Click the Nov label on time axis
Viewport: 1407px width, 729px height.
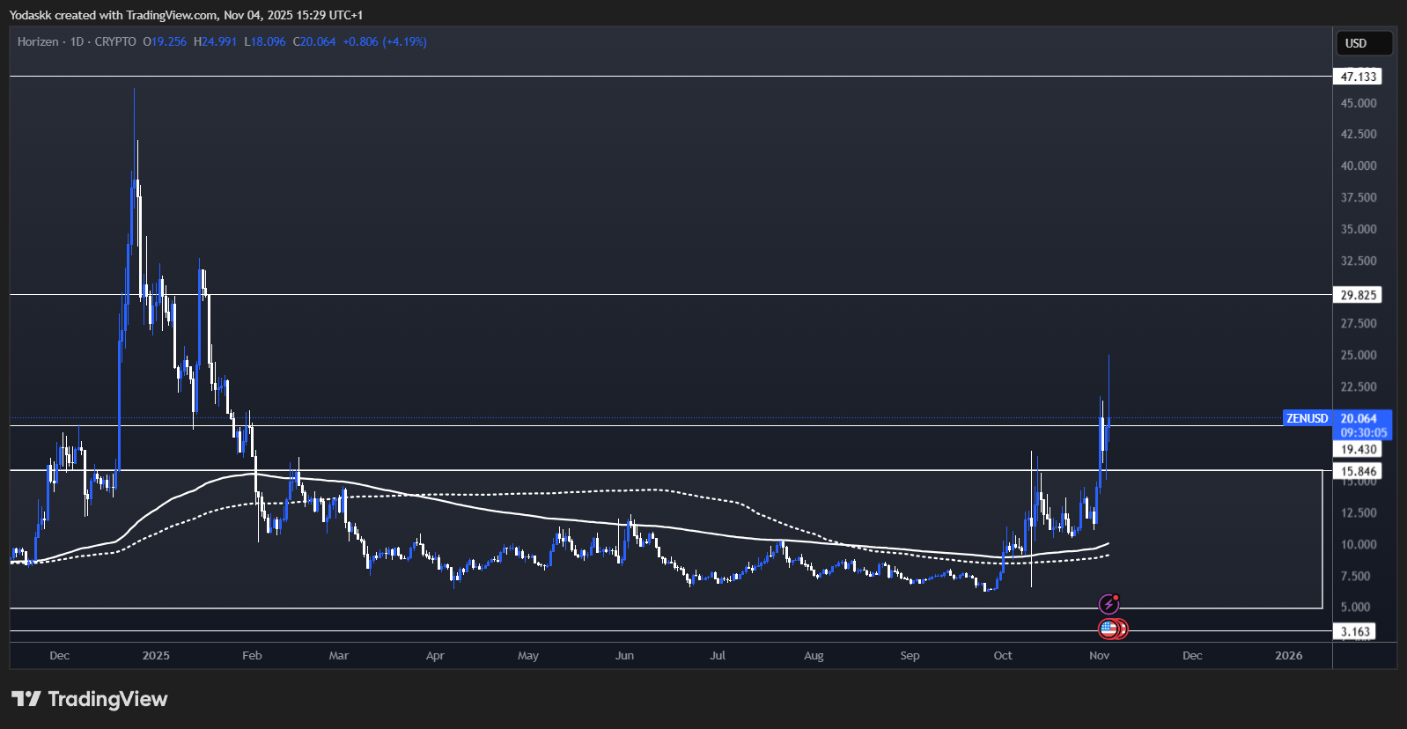point(1099,656)
